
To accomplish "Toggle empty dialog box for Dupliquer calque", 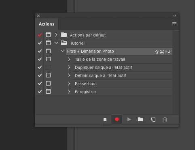I will 48,67.
